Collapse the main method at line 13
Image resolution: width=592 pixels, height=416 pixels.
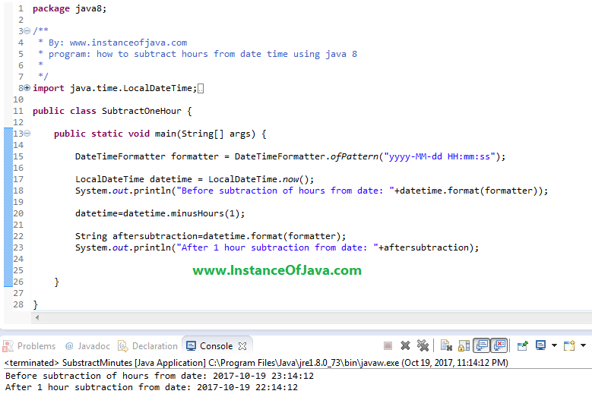(27, 134)
